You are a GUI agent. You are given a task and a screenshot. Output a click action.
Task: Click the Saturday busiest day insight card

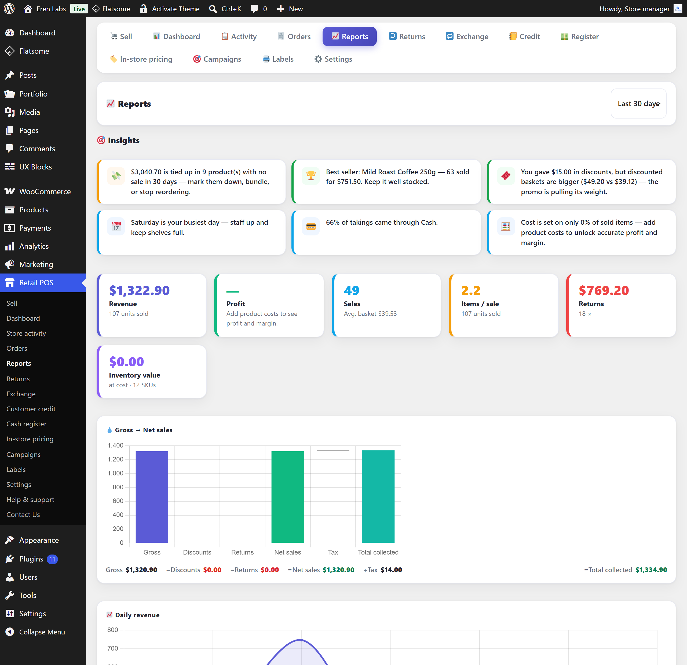pos(191,232)
